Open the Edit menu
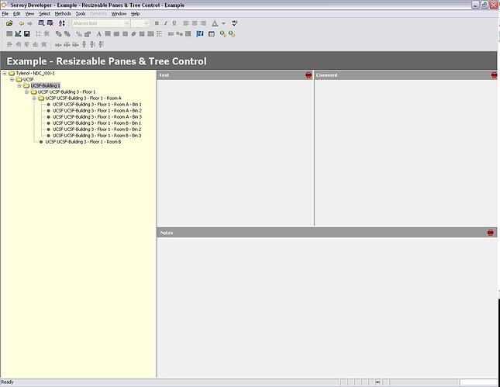Screen dimensions: 500x387 [16, 14]
